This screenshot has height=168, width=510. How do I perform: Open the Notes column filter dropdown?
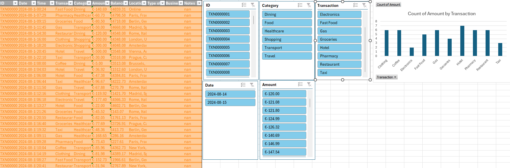point(199,3)
